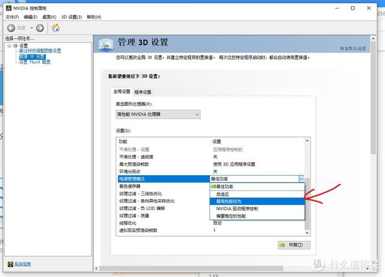Click main panel scroll up arrow
Image resolution: width=385 pixels, height=277 pixels.
373,39
